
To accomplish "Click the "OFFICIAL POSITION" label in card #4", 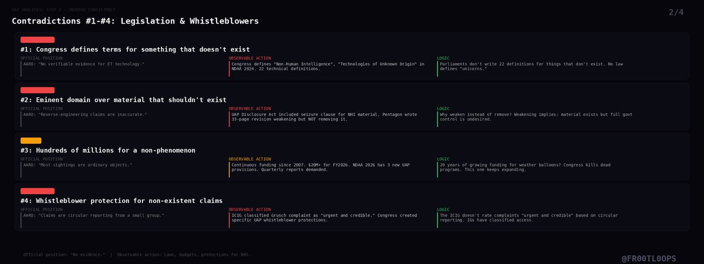I will pyautogui.click(x=42, y=209).
